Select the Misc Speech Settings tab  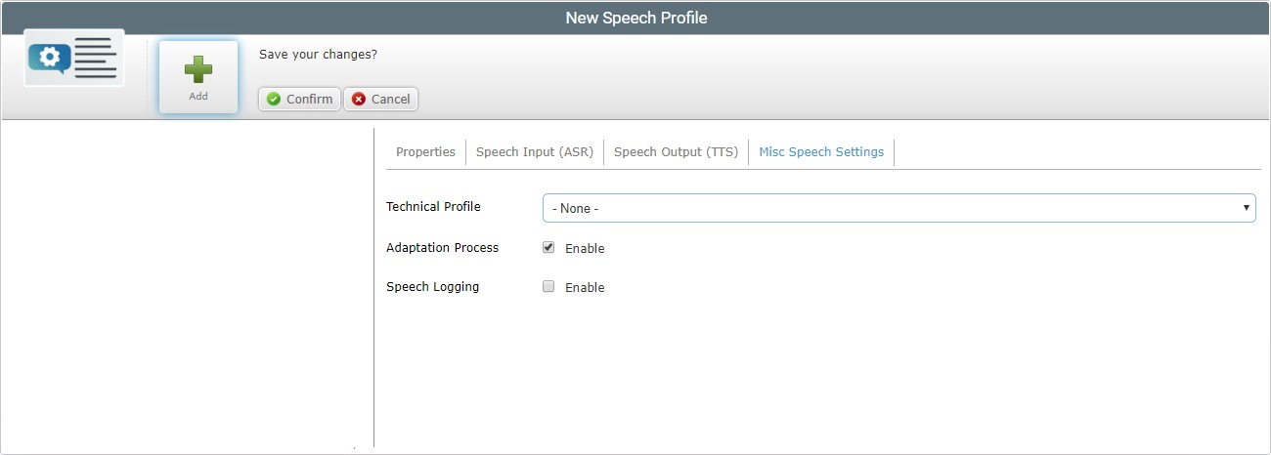821,152
